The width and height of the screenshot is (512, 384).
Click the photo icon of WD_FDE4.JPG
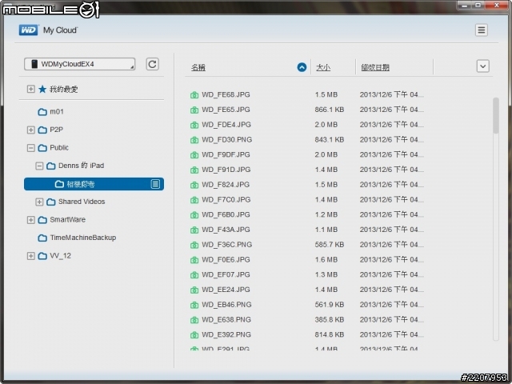point(194,125)
